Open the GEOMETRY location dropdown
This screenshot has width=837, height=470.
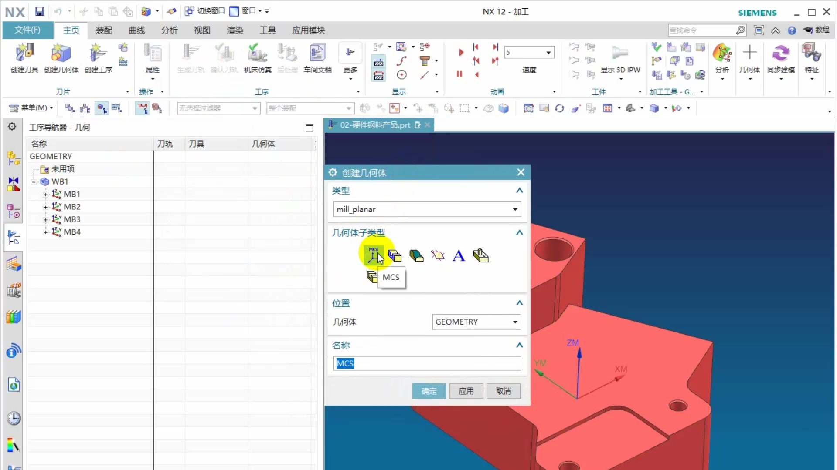point(515,322)
